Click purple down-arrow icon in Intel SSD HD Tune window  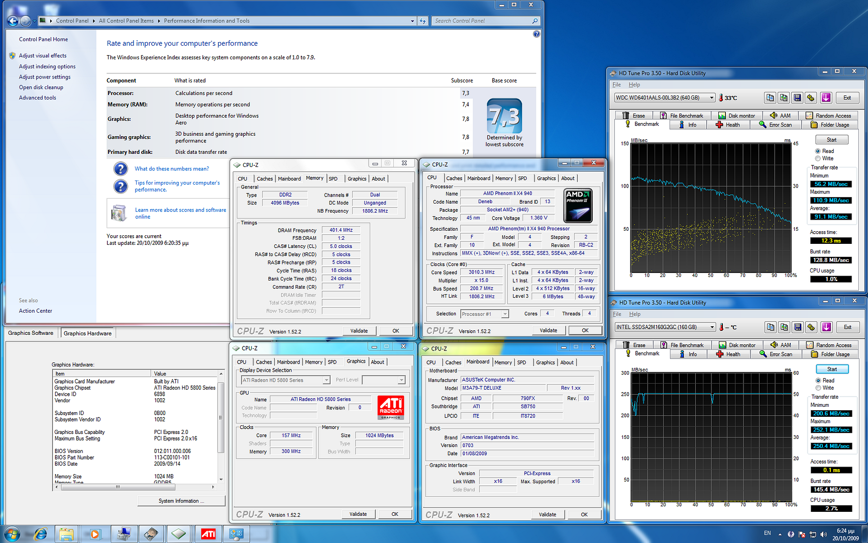coord(827,327)
